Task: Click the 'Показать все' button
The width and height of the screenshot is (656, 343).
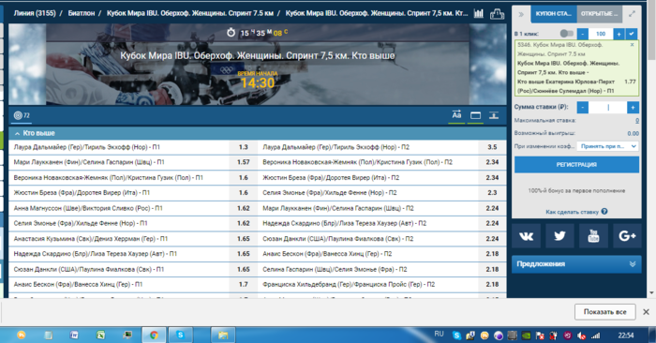Action: click(605, 312)
